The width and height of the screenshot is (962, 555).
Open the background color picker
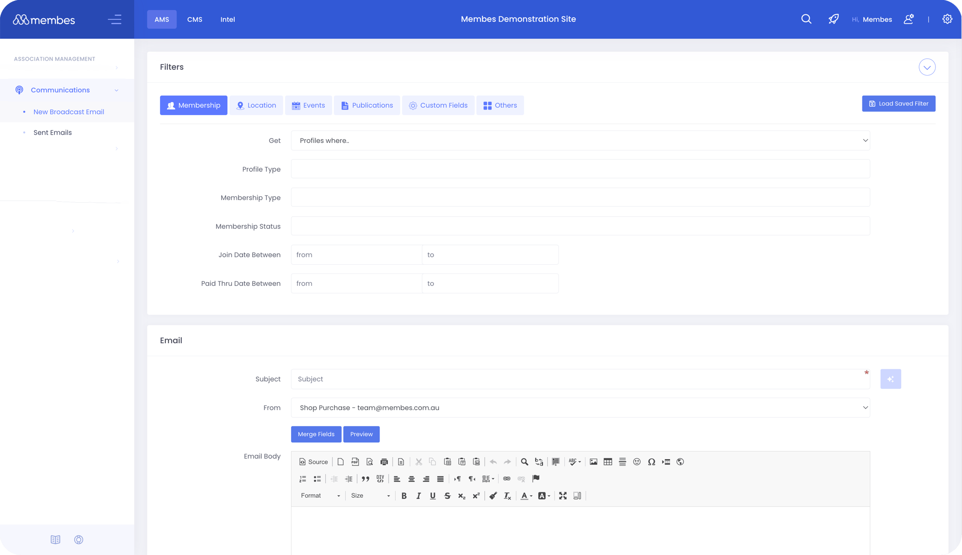pos(544,496)
